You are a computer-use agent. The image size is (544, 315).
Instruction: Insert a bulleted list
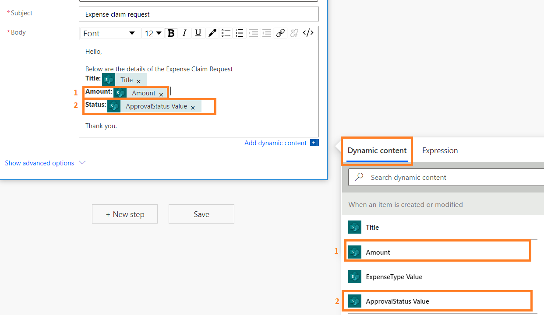coord(226,33)
